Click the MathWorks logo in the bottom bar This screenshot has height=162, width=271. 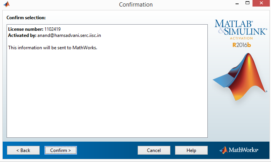[x=239, y=150]
